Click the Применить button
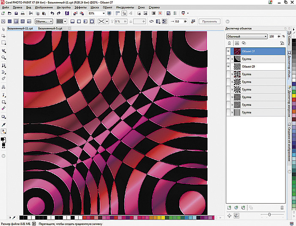 coord(209,21)
